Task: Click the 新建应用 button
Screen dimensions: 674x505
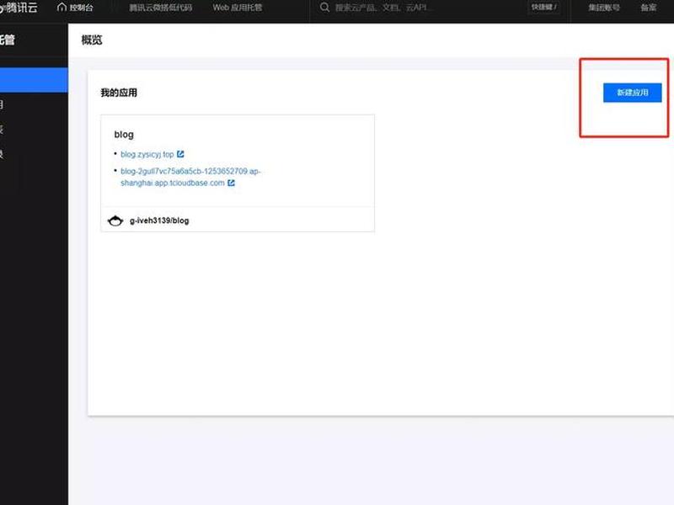Action: click(633, 93)
